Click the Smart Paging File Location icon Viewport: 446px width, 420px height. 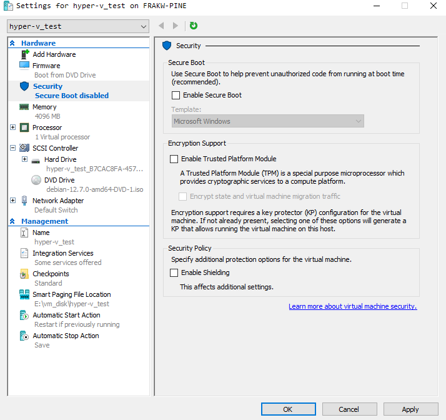click(24, 294)
